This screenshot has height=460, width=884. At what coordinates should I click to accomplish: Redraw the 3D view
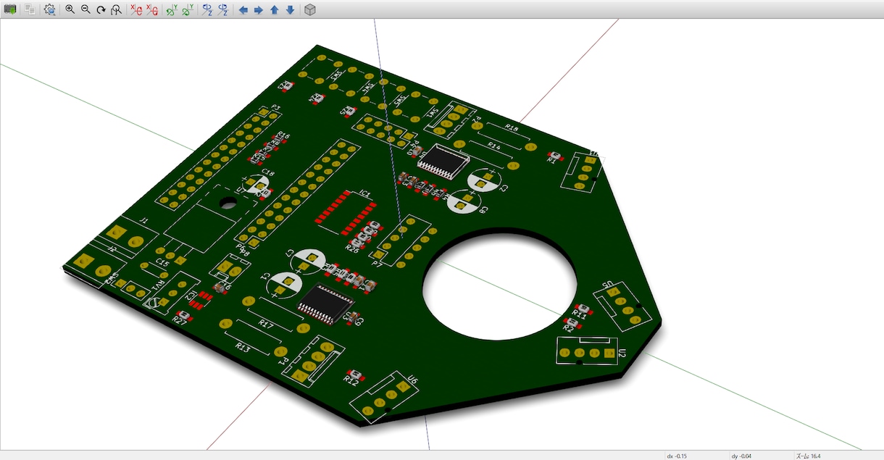[101, 9]
